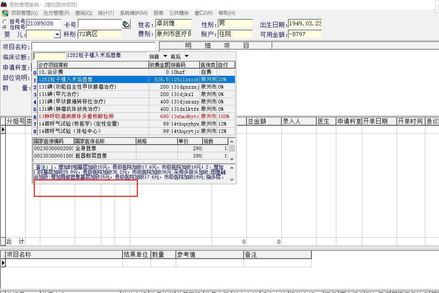Open the 前后 match mode dropdown
The image size is (439, 293).
pyautogui.click(x=187, y=56)
